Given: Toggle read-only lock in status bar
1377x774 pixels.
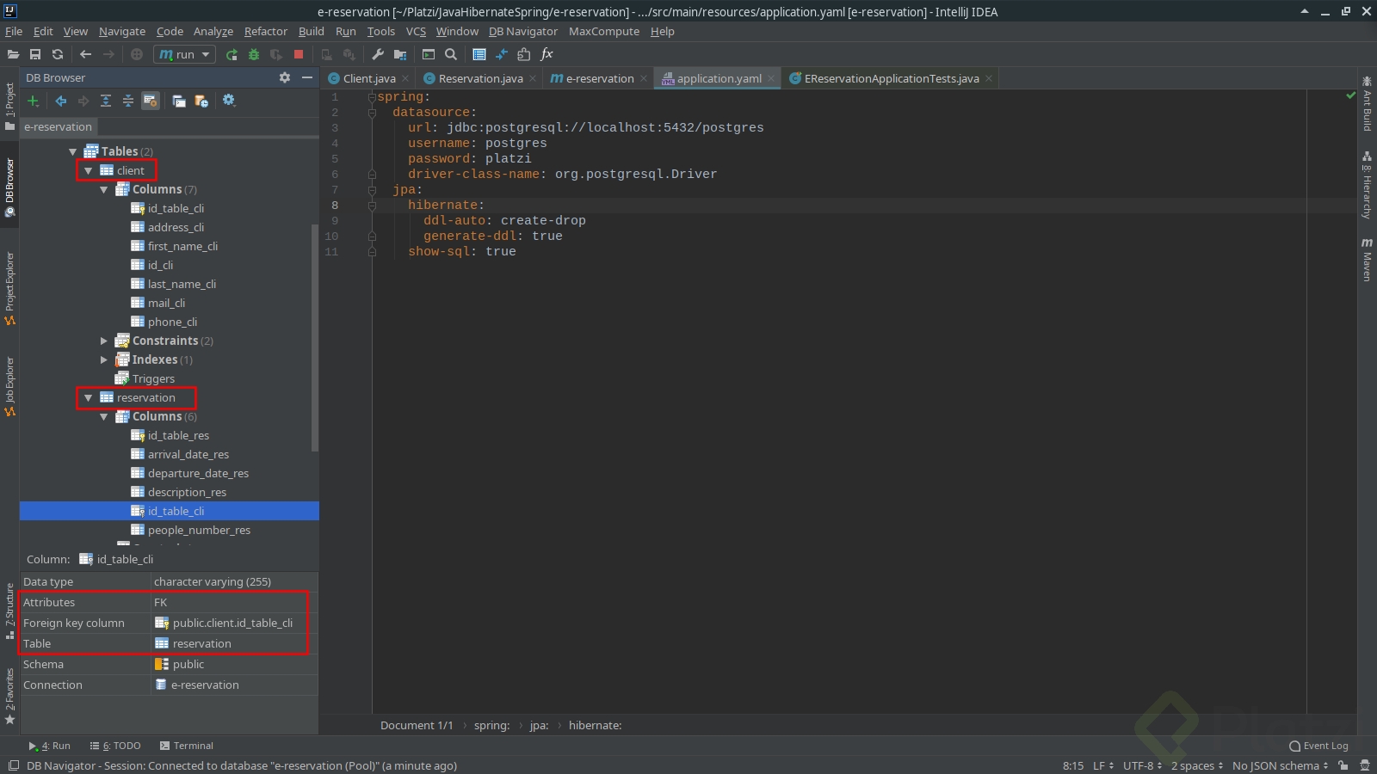Looking at the screenshot, I should coord(1343,765).
